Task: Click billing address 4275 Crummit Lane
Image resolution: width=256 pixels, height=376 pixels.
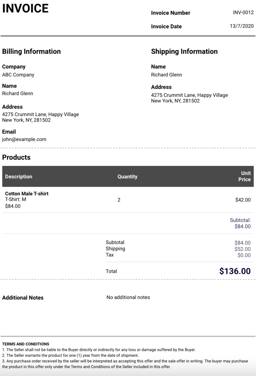Action: (40, 115)
